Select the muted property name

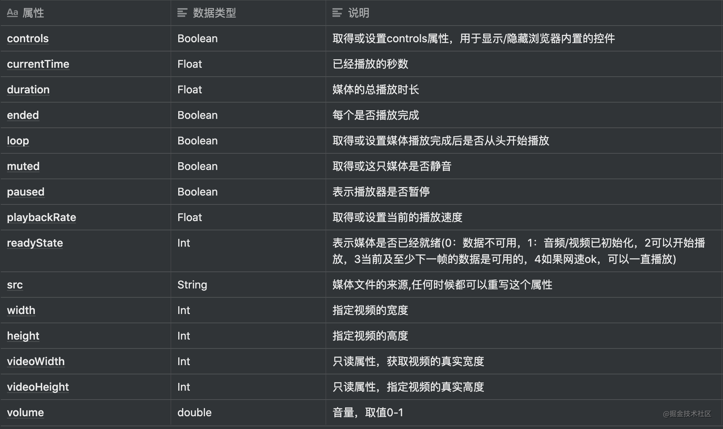point(23,166)
